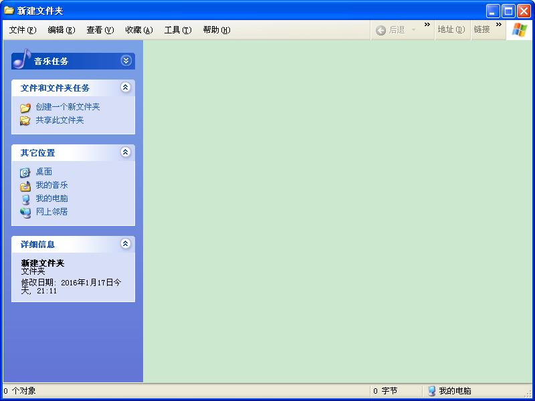The width and height of the screenshot is (535, 401).
Task: Click the folder icon in title bar
Action: coord(9,10)
